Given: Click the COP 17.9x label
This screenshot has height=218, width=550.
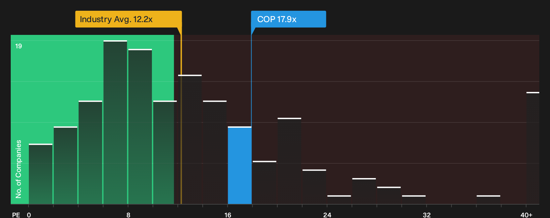Looking at the screenshot, I should (x=288, y=19).
